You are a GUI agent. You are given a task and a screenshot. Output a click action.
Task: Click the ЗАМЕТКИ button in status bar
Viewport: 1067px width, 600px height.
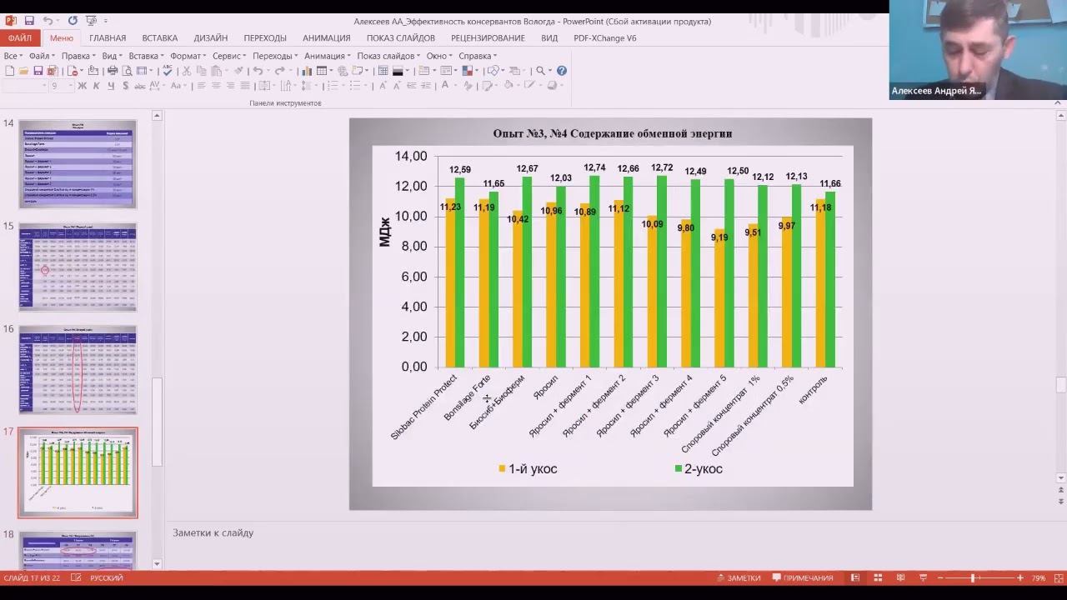pyautogui.click(x=739, y=577)
